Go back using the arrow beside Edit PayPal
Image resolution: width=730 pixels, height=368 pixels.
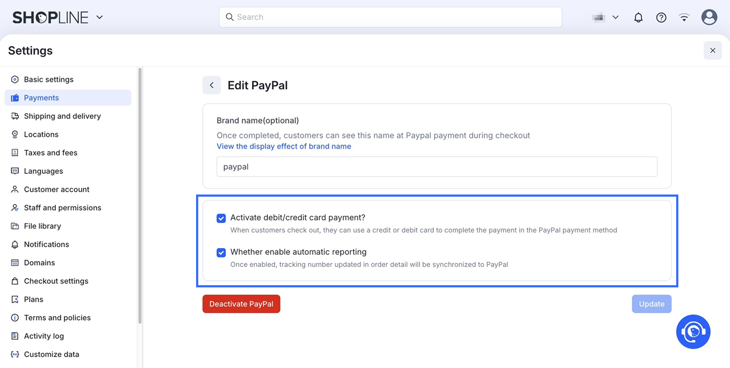point(211,85)
